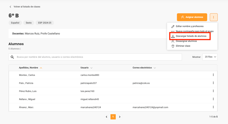Go to the previous page arrow
The image size is (228, 124).
[106, 117]
